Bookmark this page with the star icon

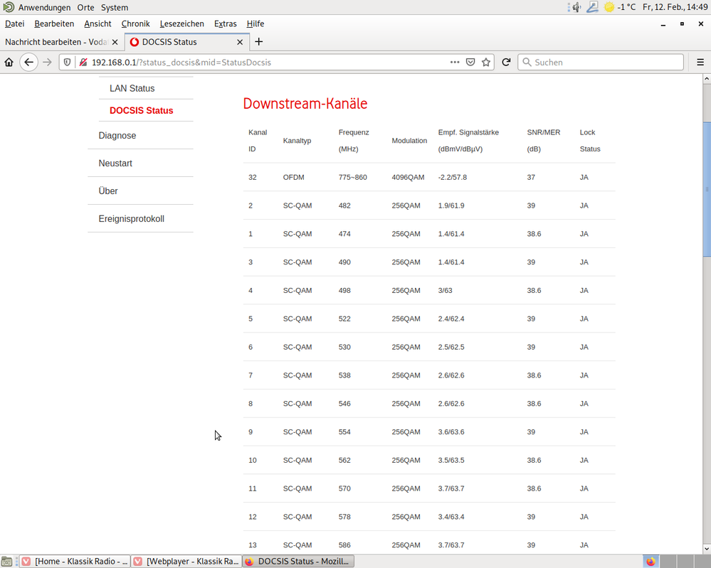point(486,63)
